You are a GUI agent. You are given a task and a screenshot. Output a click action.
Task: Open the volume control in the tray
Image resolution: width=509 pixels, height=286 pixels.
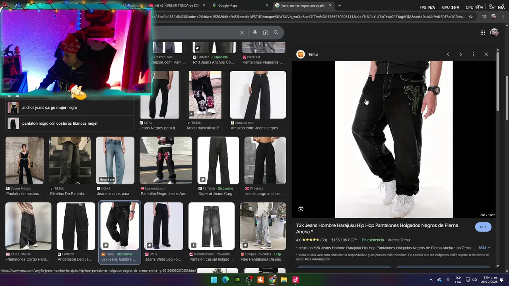pos(474,280)
